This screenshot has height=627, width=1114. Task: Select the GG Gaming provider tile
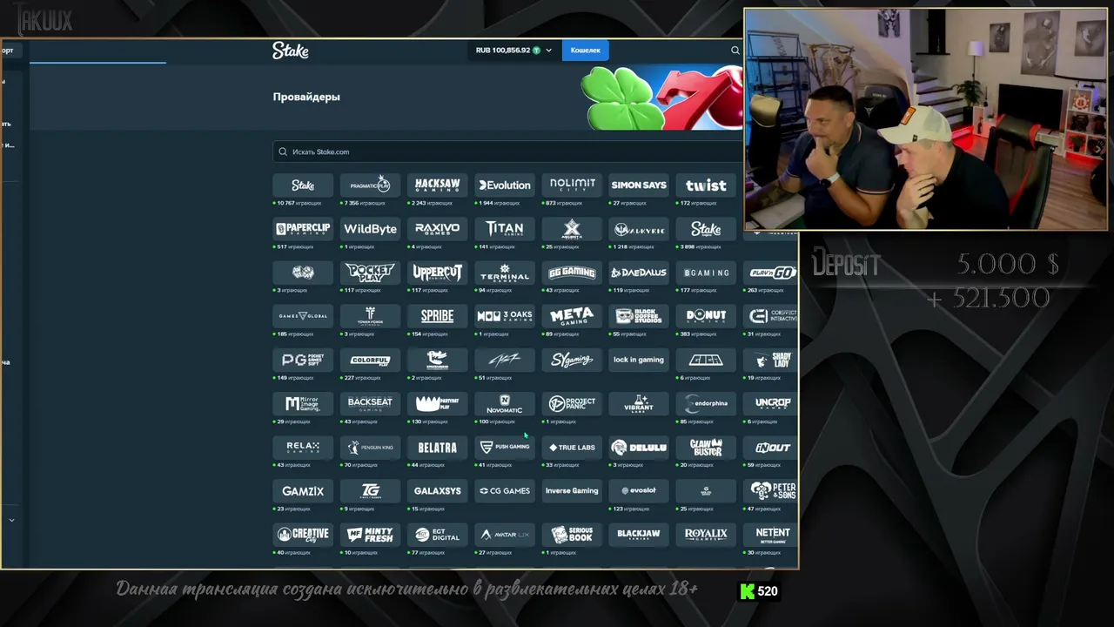pyautogui.click(x=572, y=273)
